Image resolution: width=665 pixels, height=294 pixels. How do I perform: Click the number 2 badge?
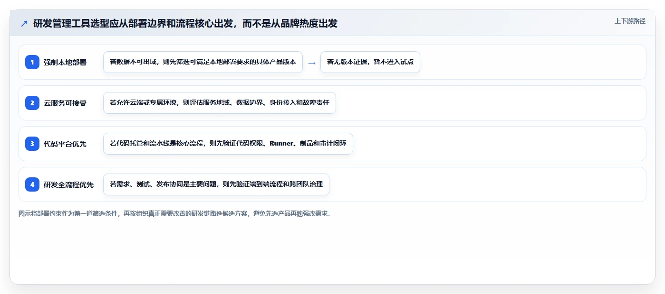click(x=32, y=103)
